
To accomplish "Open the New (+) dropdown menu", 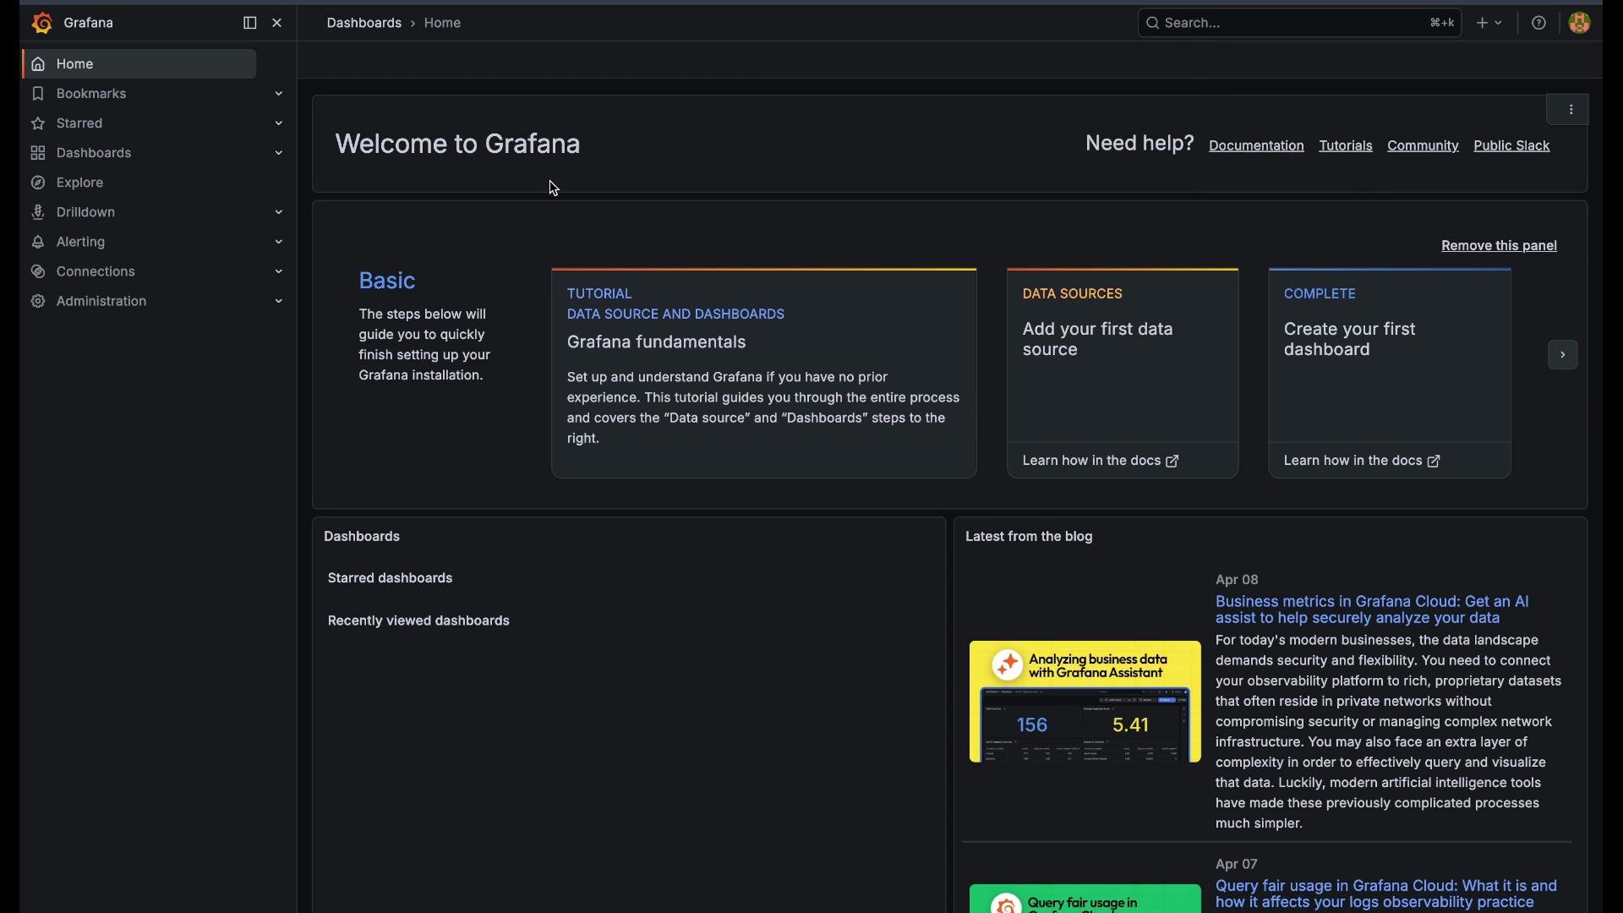I will tap(1490, 24).
